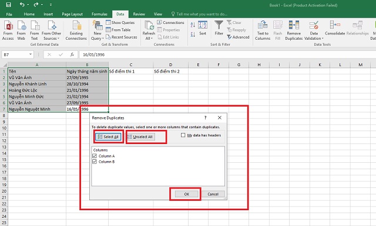Click the formula bar
The width and height of the screenshot is (376, 226).
pyautogui.click(x=227, y=54)
